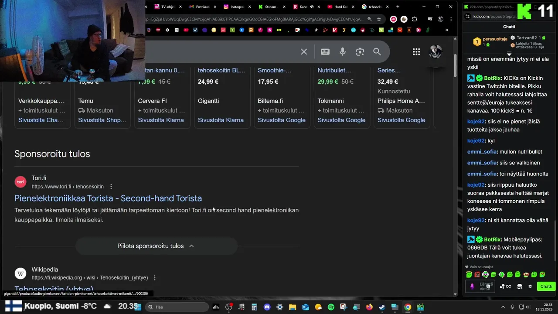Click the Kick chat microphone icon
Viewport: 558px width, 314px height.
[x=472, y=287]
